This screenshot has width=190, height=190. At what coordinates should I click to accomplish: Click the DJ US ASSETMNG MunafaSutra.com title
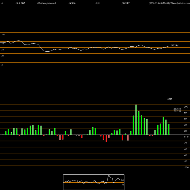click(169, 3)
